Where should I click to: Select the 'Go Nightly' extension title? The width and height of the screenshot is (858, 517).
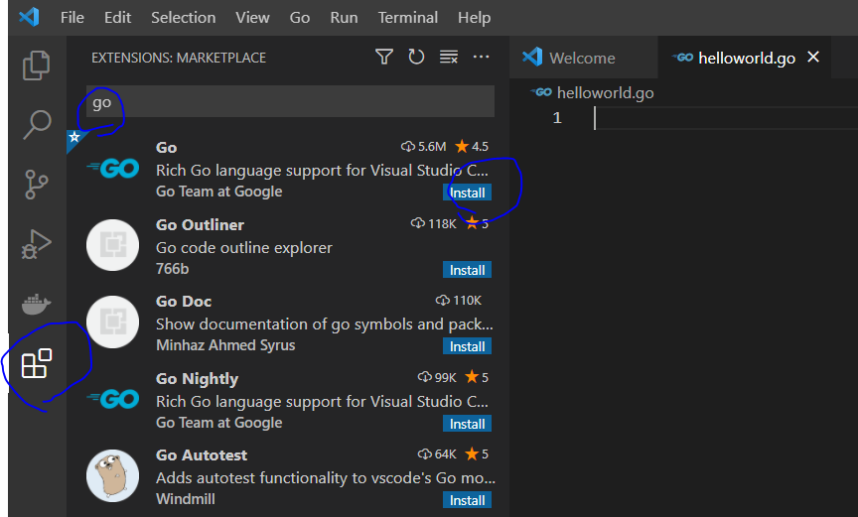pyautogui.click(x=197, y=379)
